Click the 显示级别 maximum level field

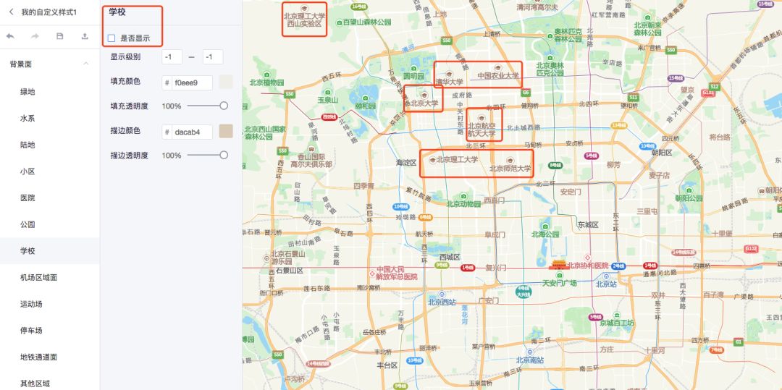coord(213,56)
